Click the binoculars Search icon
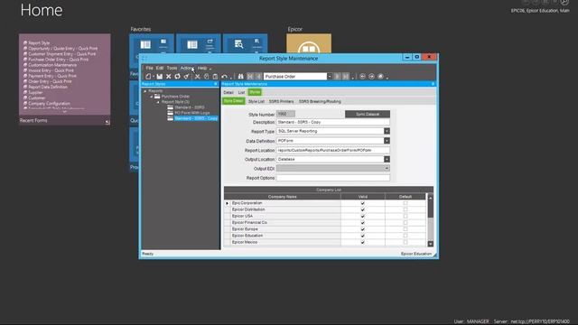Image resolution: width=578 pixels, height=325 pixels. coord(241,76)
